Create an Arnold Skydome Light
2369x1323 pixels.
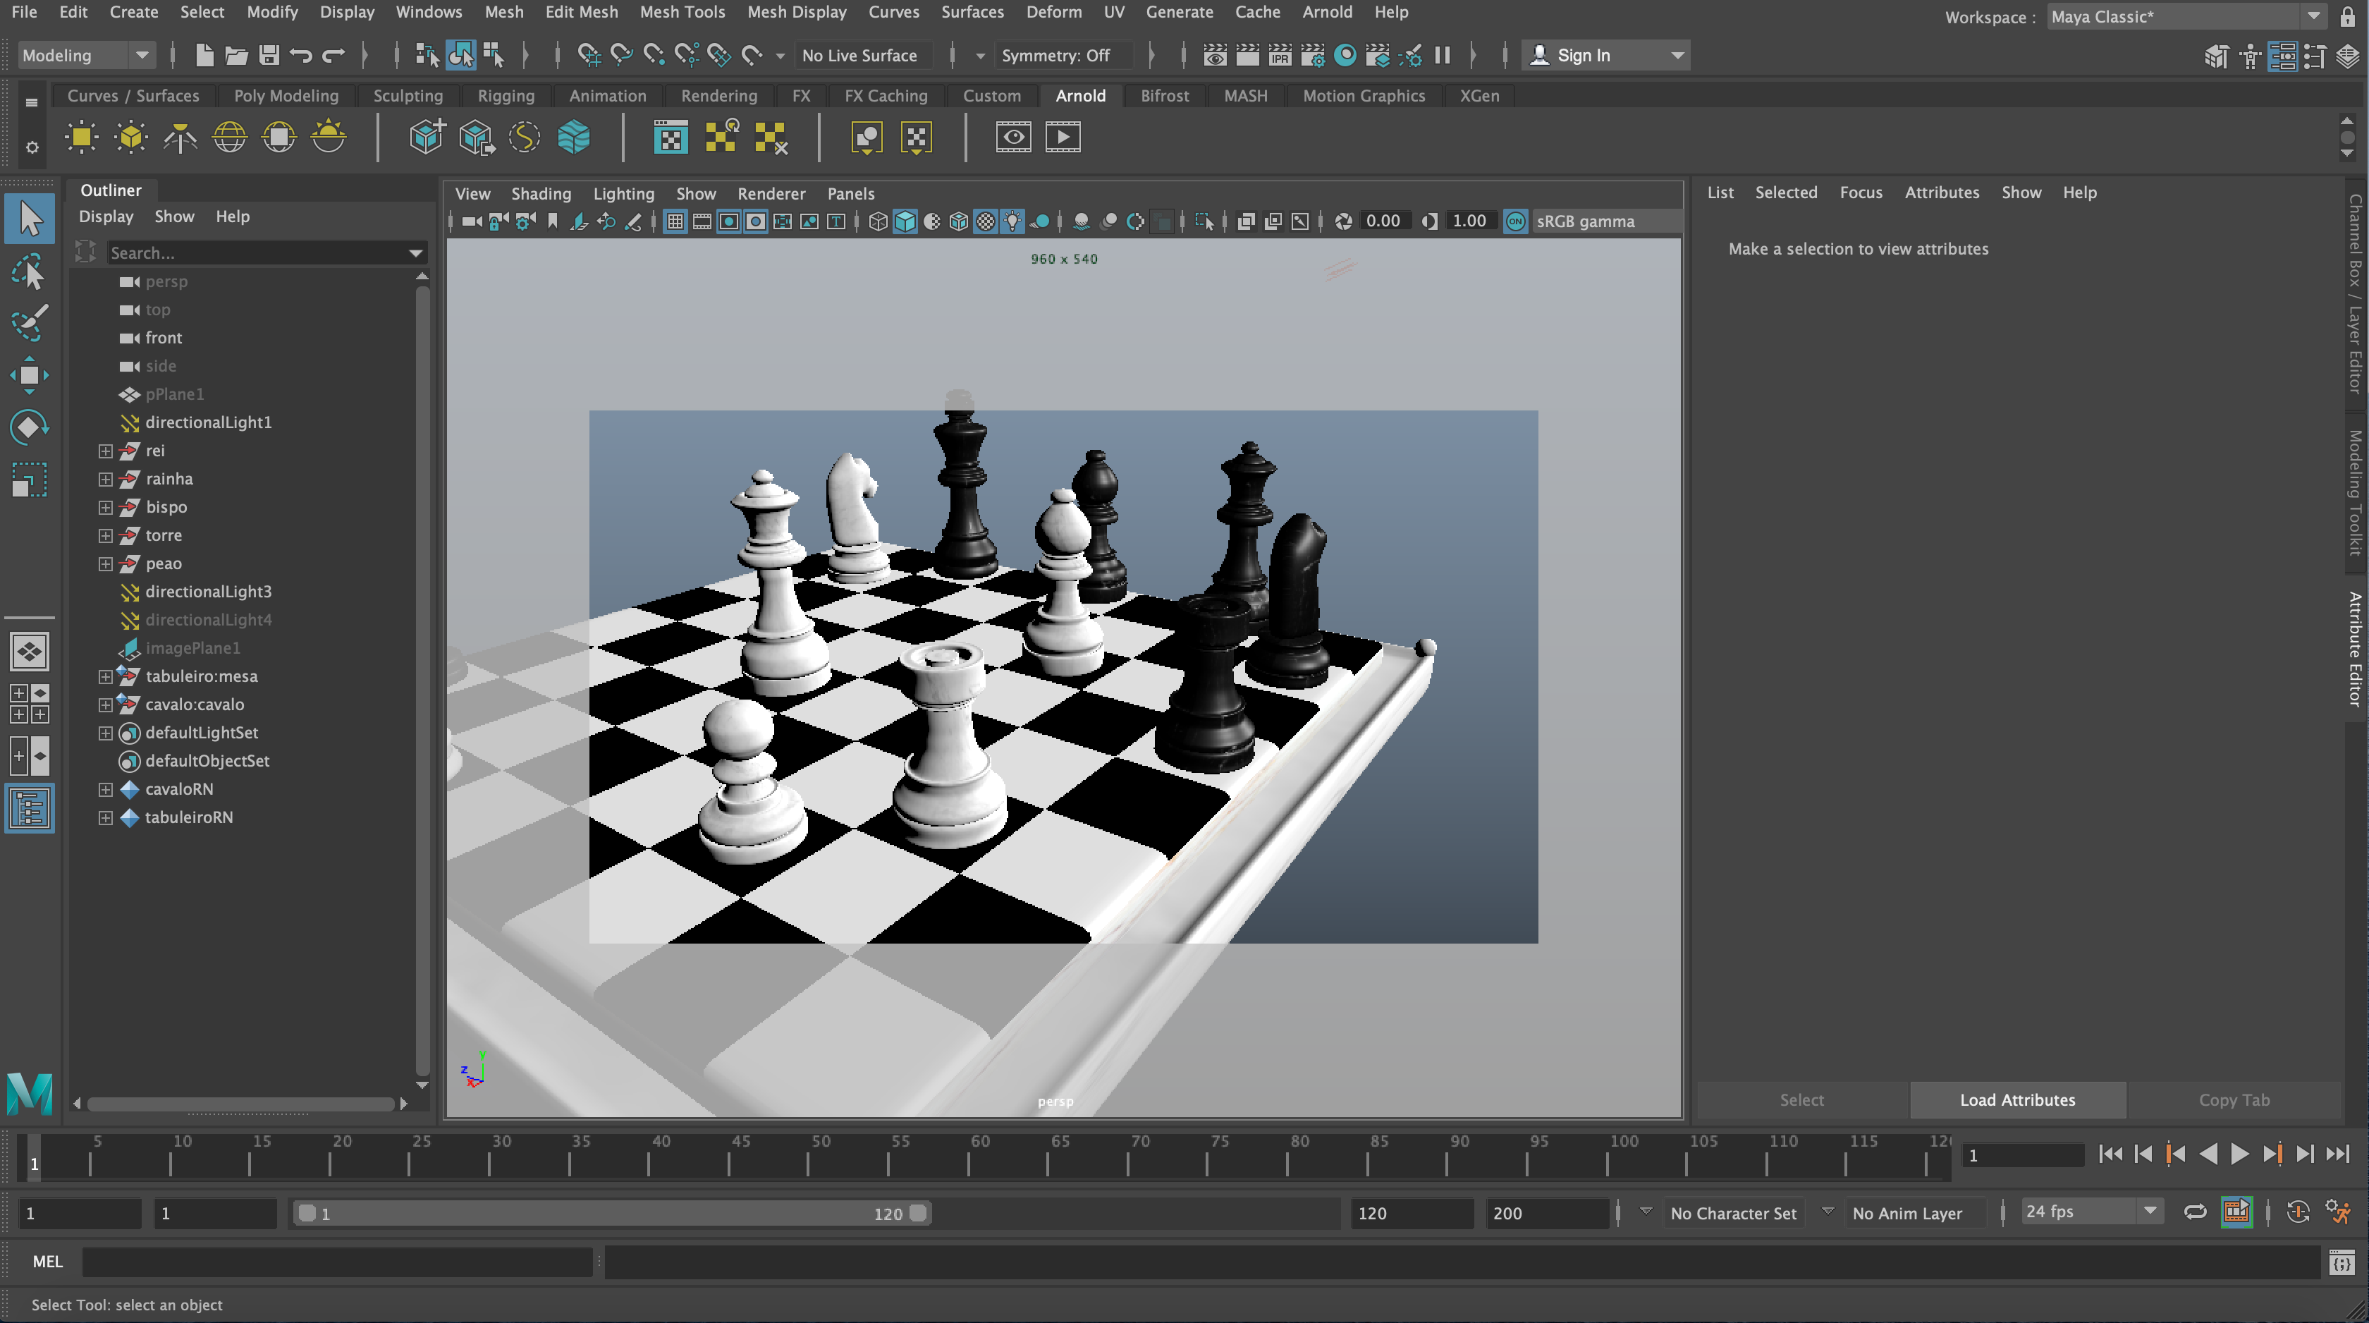(x=230, y=138)
